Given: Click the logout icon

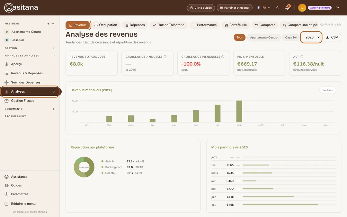Looking at the screenshot, I should coord(337,8).
